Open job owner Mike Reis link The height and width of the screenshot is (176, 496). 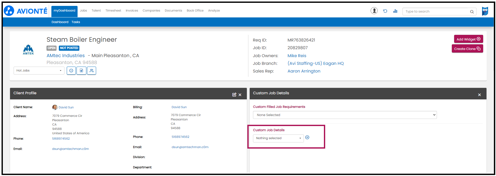point(297,56)
